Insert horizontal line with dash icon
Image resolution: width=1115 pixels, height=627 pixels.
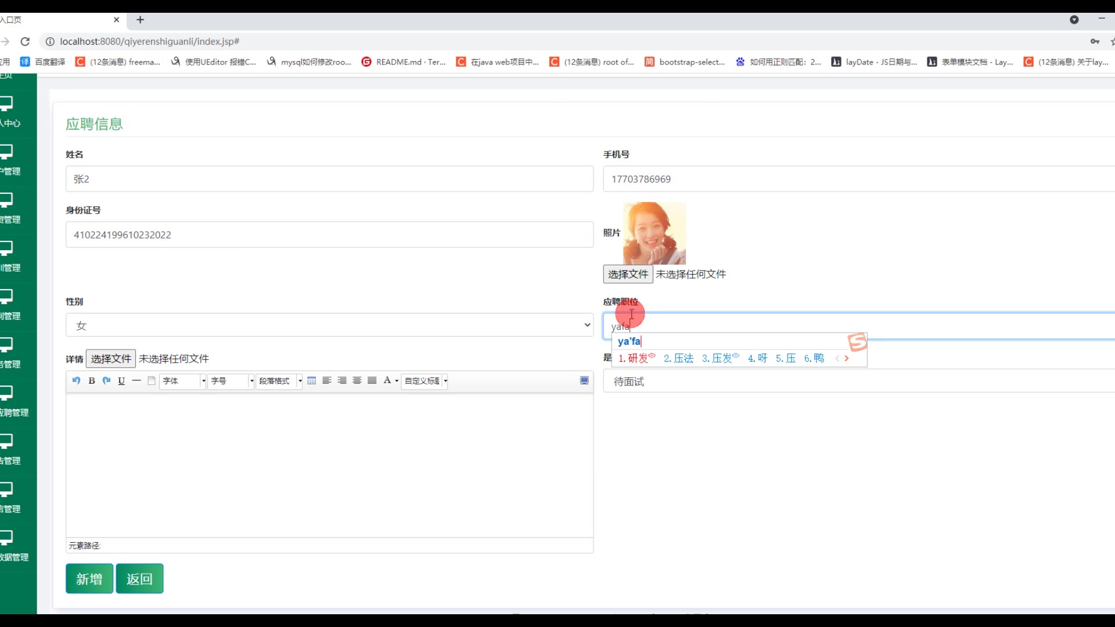click(x=136, y=381)
